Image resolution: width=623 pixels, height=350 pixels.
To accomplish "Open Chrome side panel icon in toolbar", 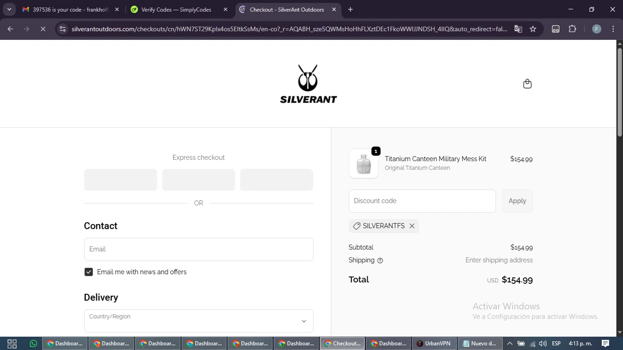I will [x=556, y=29].
